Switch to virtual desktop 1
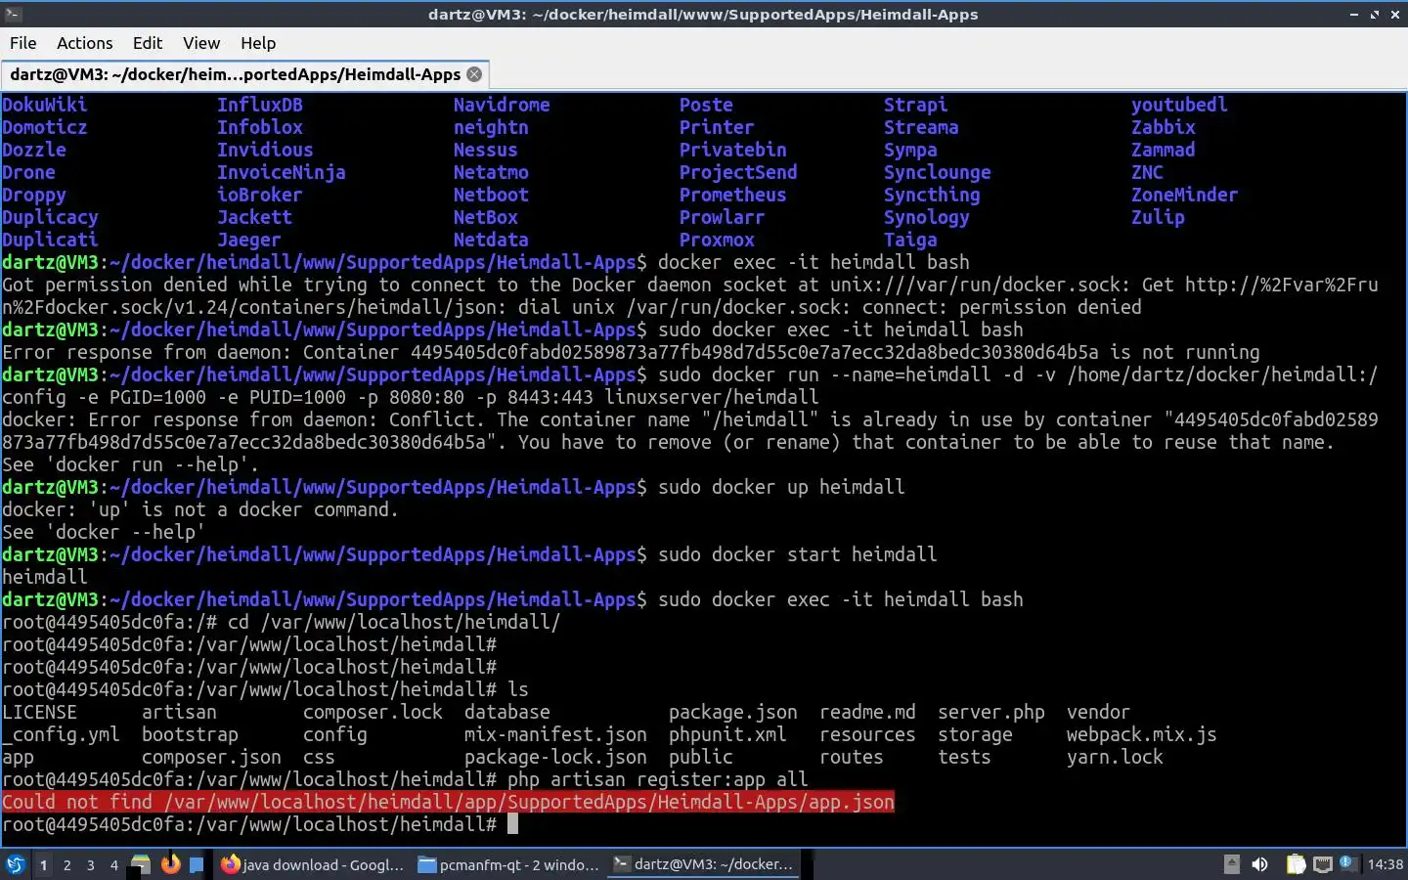The width and height of the screenshot is (1408, 880). click(43, 864)
